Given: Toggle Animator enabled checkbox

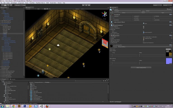Looking at the screenshot, I should point(113,36).
